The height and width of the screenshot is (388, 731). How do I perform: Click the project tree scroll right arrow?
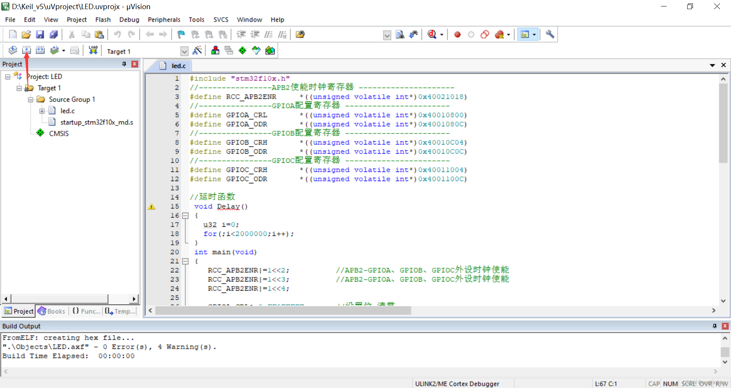[134, 299]
